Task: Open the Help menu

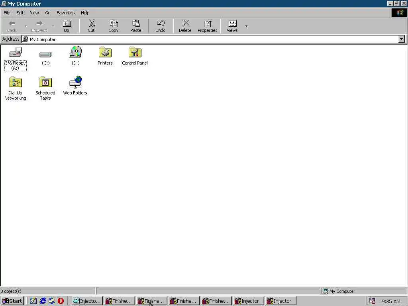Action: tap(85, 13)
